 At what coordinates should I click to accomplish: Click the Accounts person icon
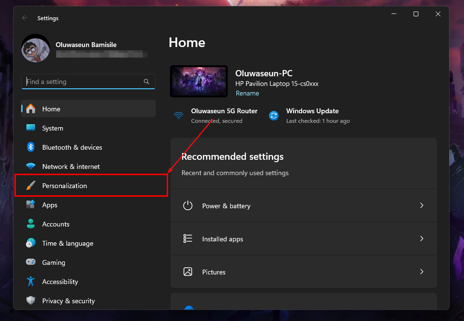pos(31,224)
